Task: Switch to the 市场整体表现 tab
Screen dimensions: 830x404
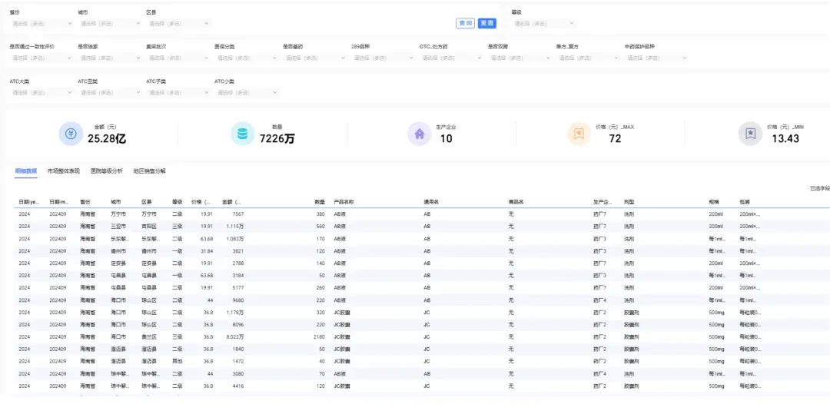Action: click(64, 171)
